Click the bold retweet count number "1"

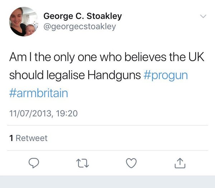tap(11, 138)
